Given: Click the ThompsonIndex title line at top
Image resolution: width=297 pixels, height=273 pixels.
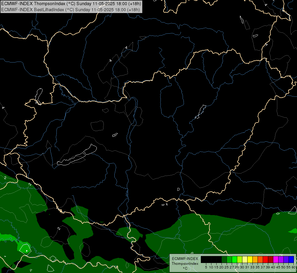Looking at the screenshot, I should (x=71, y=4).
